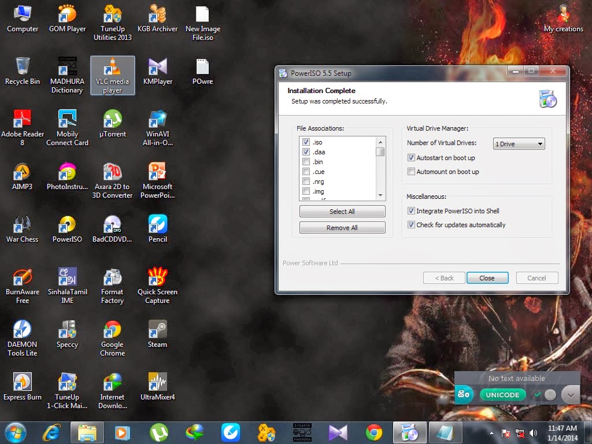Select the BadCDDVD desktop icon

click(113, 229)
